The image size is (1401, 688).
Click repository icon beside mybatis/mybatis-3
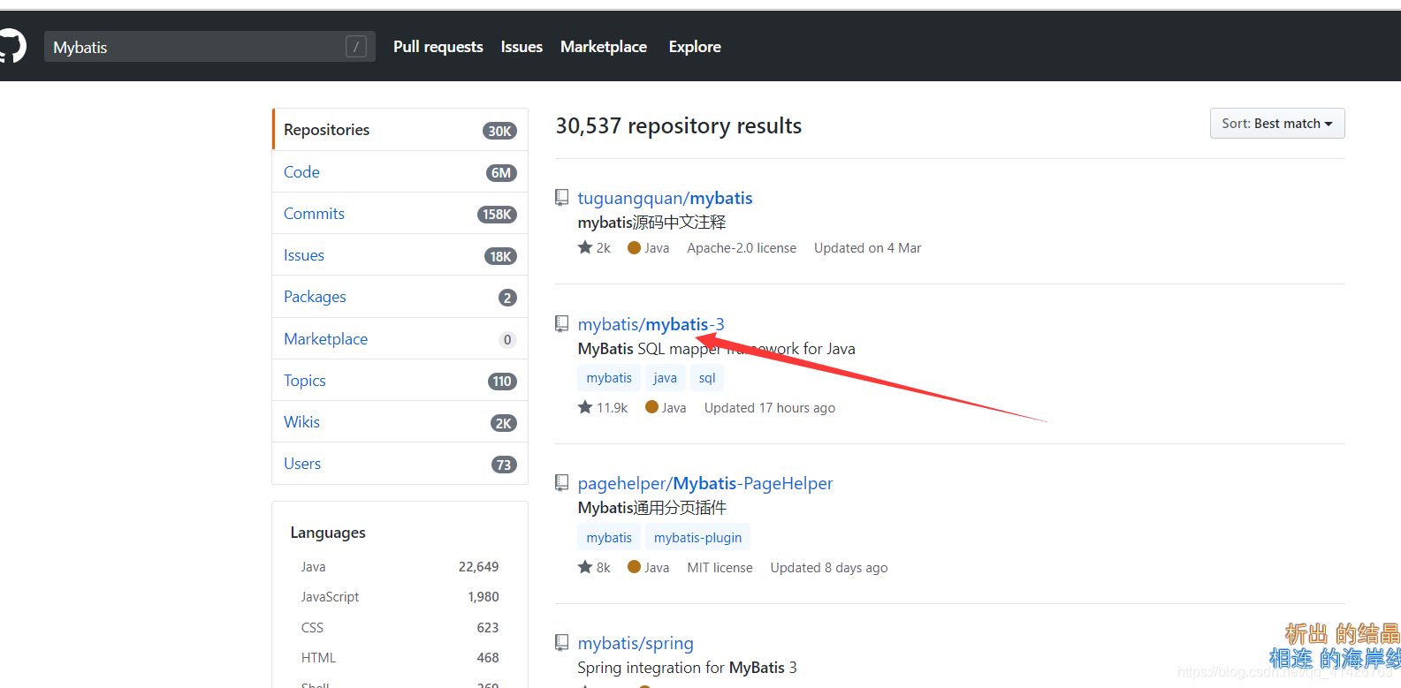(561, 324)
